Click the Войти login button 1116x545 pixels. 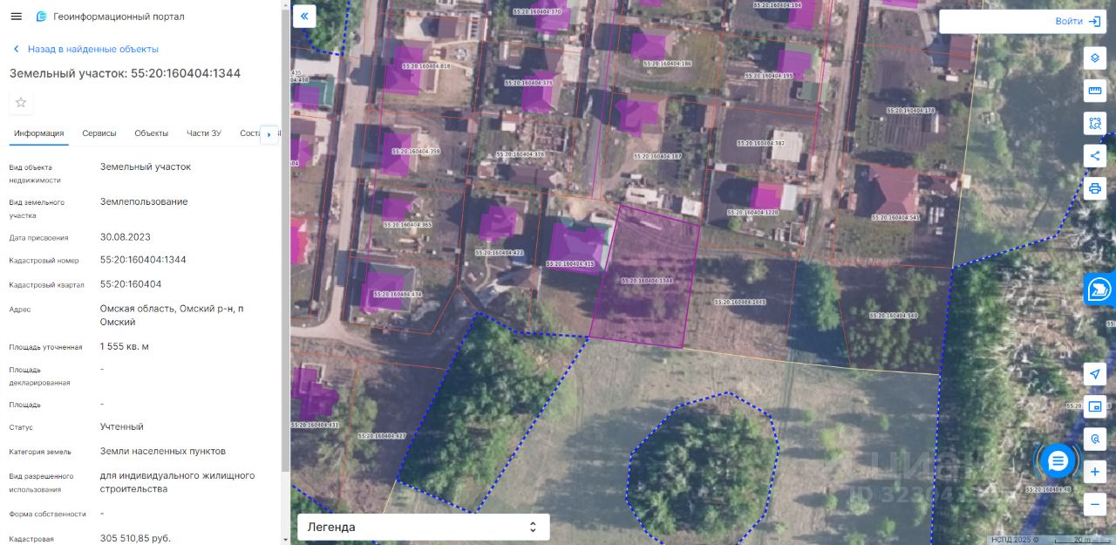[x=1078, y=21]
